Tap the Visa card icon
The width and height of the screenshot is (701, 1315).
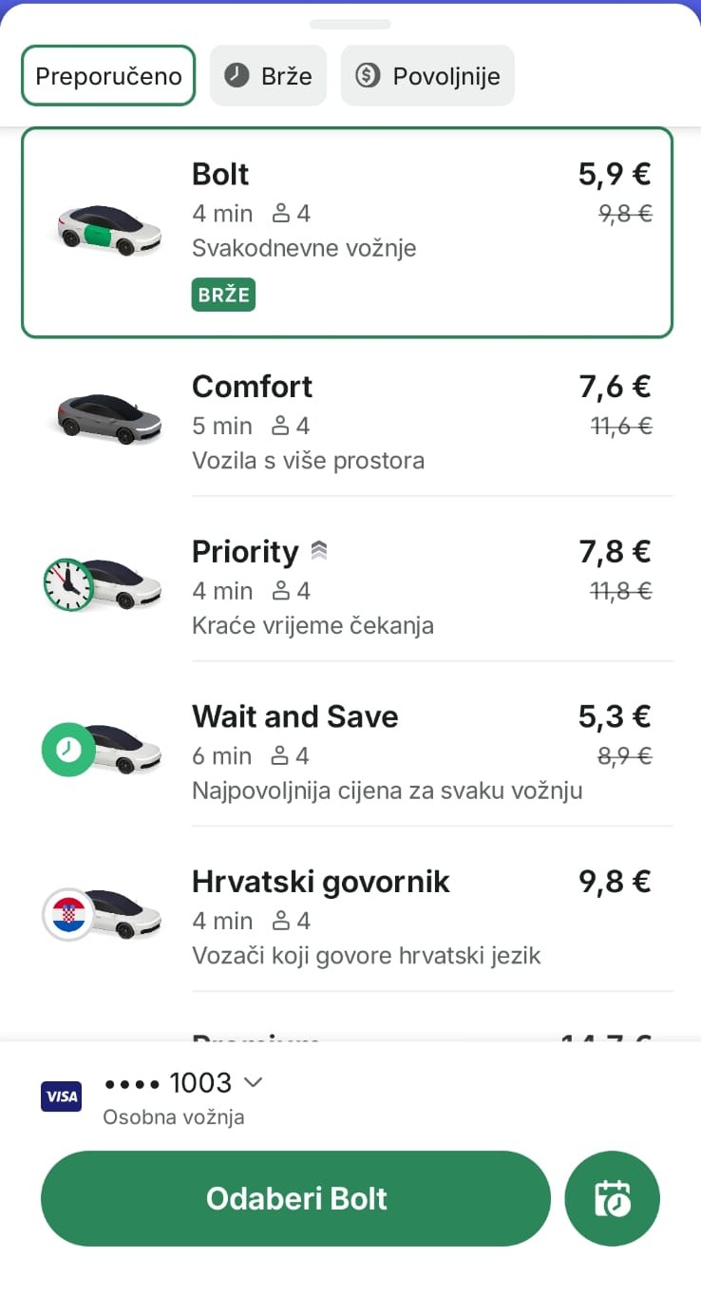tap(62, 1096)
